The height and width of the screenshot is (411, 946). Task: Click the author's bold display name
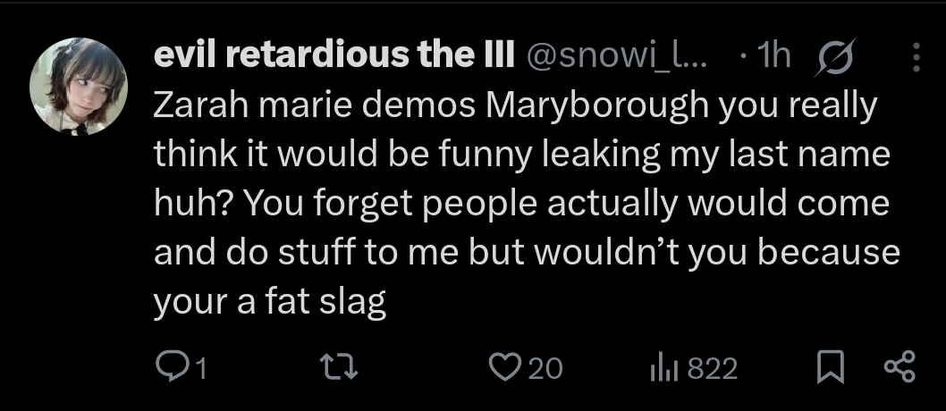(334, 57)
